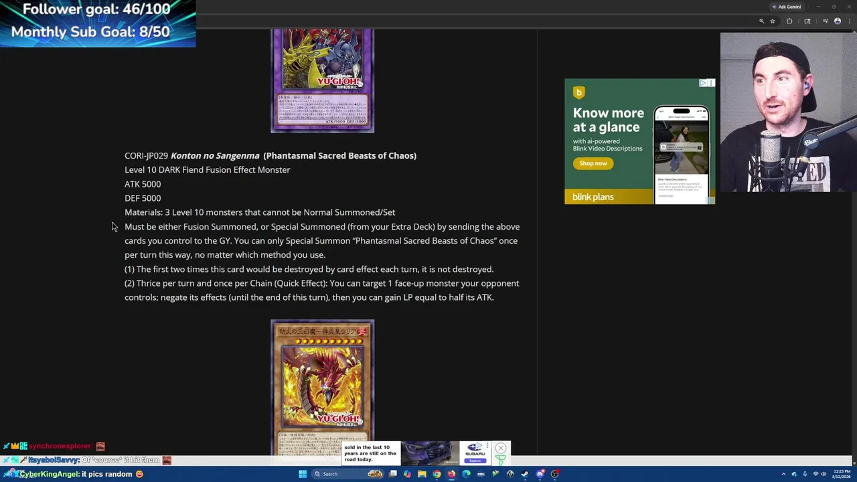Image resolution: width=857 pixels, height=482 pixels.
Task: Click Shop now in the Blink ad
Action: 593,163
